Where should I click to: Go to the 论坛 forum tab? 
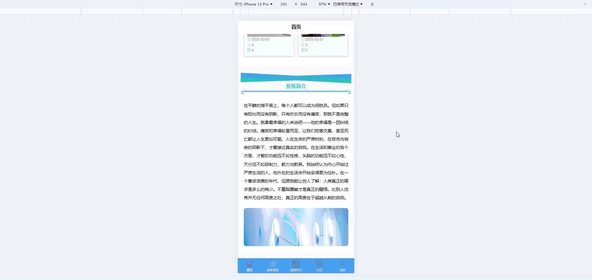[x=319, y=266]
